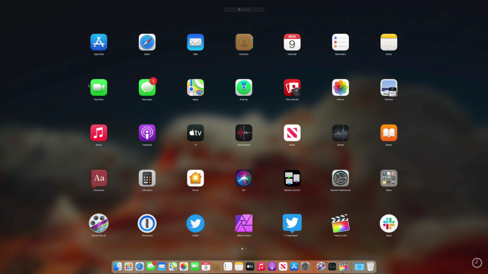This screenshot has width=488, height=274.
Task: Open the 1Password app
Action: pyautogui.click(x=147, y=223)
